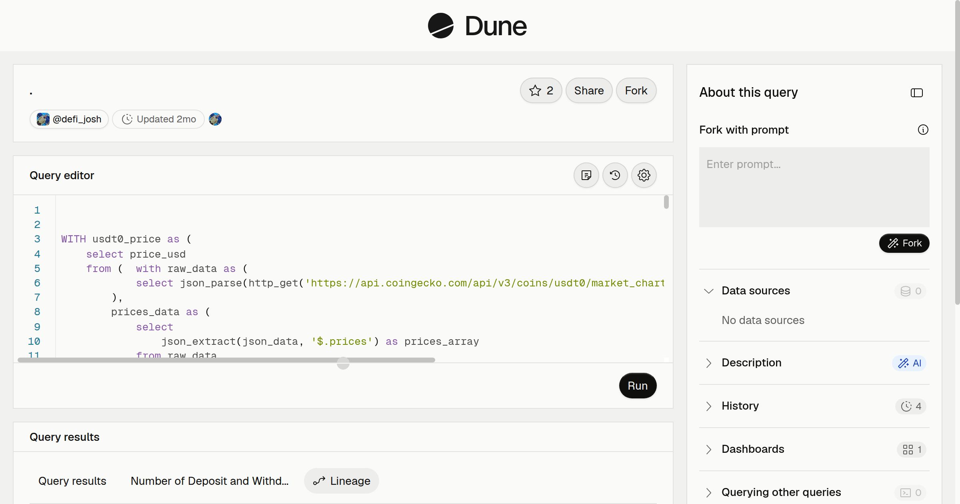Click the Enter prompt text area
Screen dimensions: 960x504
814,187
